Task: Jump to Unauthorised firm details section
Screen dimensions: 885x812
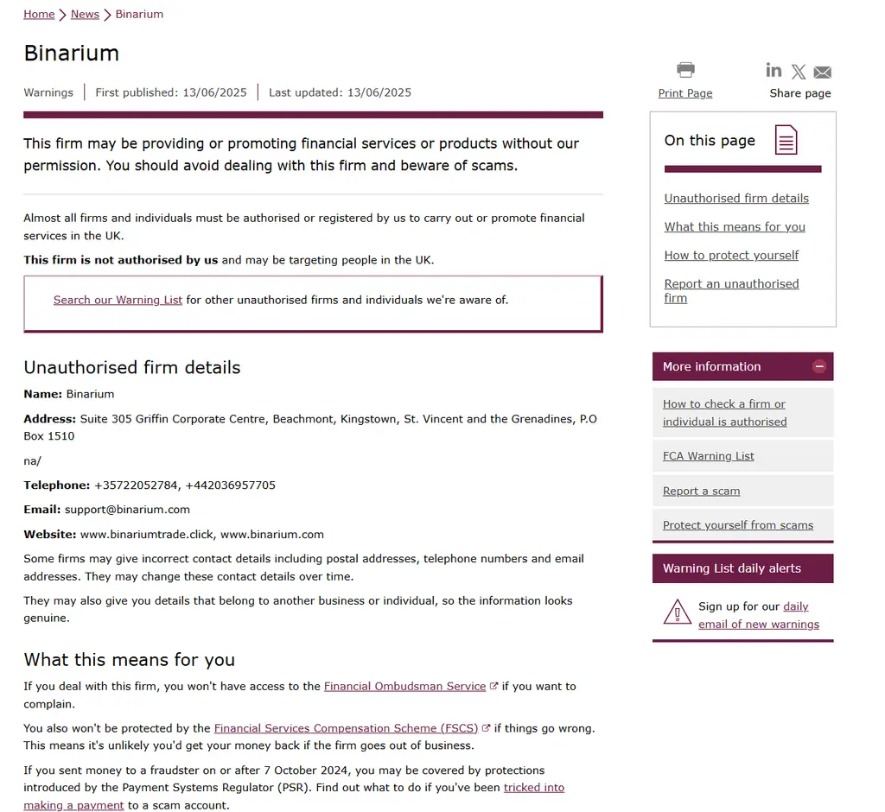Action: [736, 198]
